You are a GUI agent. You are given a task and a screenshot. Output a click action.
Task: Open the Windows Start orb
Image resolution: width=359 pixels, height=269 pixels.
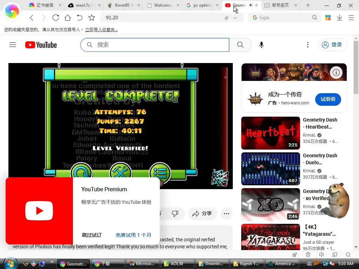(x=10, y=263)
